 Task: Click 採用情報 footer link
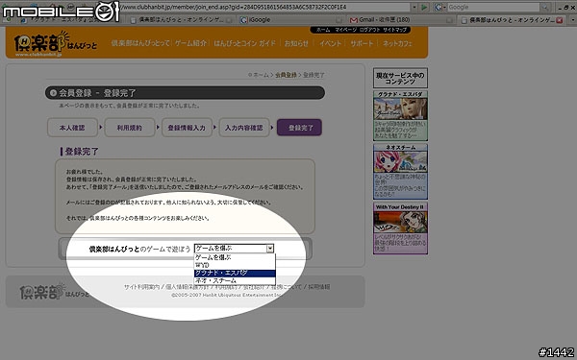tap(319, 287)
